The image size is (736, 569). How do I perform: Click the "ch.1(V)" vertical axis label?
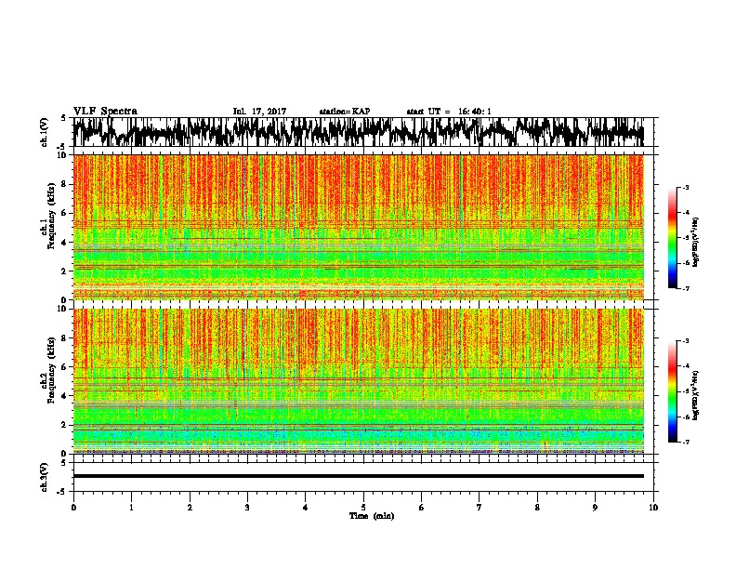45,132
